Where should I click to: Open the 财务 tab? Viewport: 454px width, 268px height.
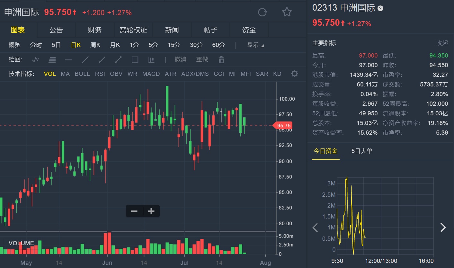[94, 30]
